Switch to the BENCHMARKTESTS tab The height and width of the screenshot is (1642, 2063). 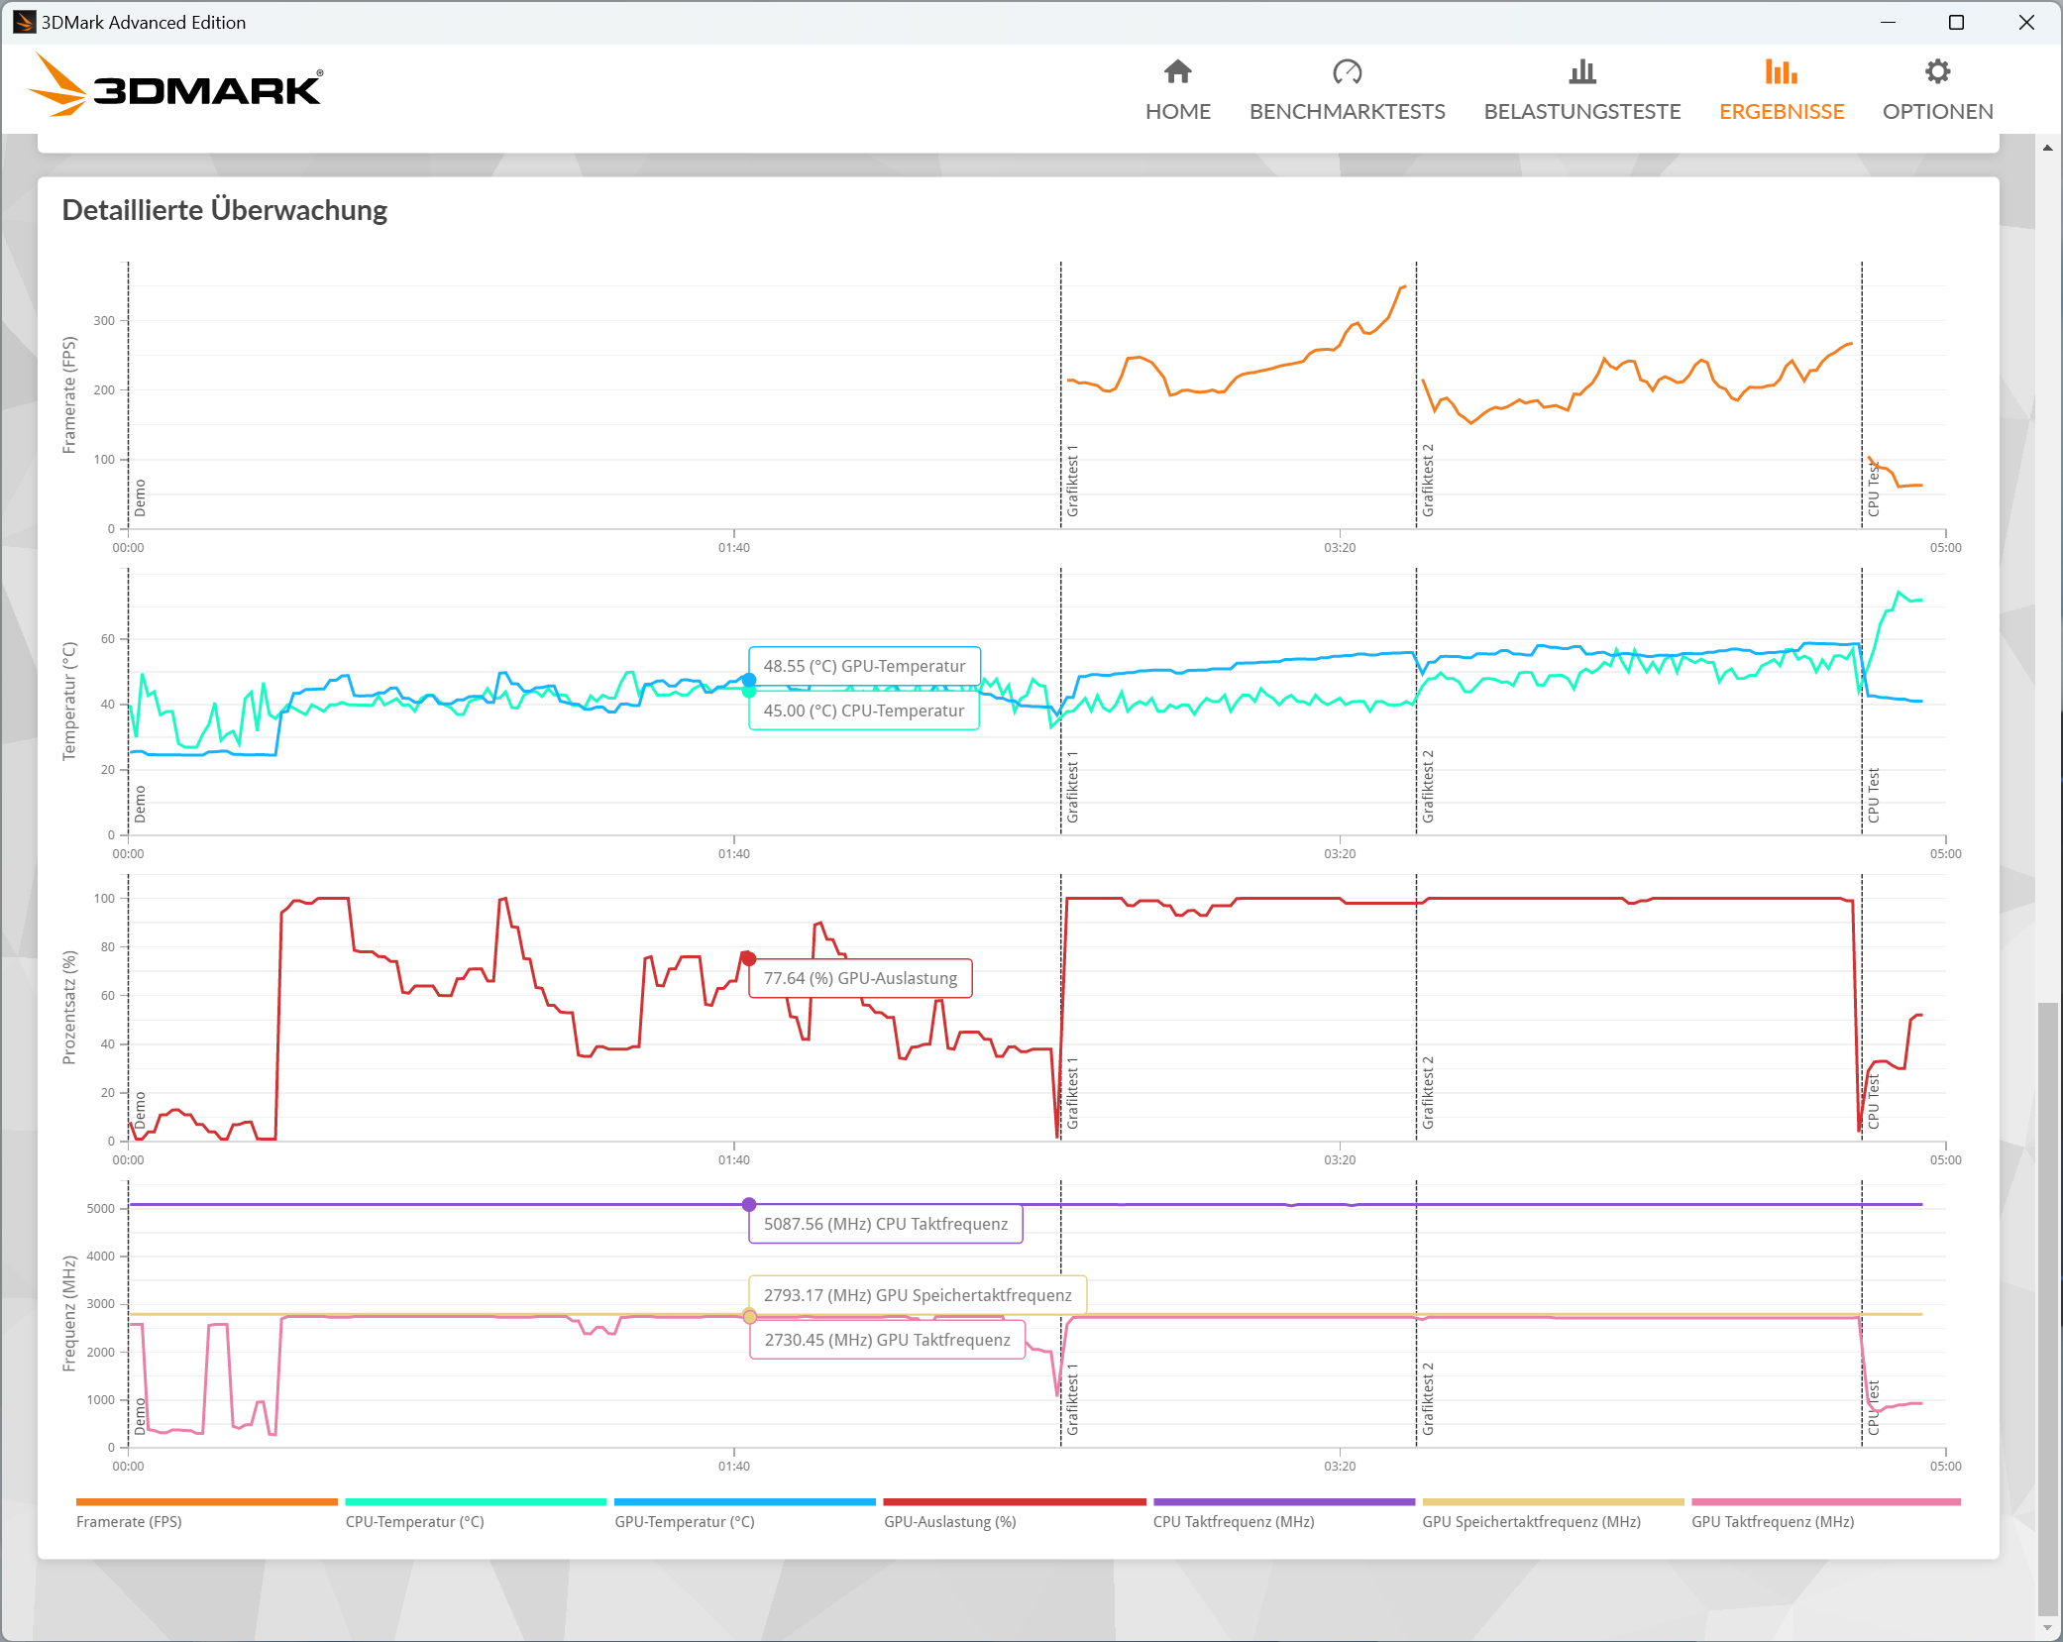1347,111
